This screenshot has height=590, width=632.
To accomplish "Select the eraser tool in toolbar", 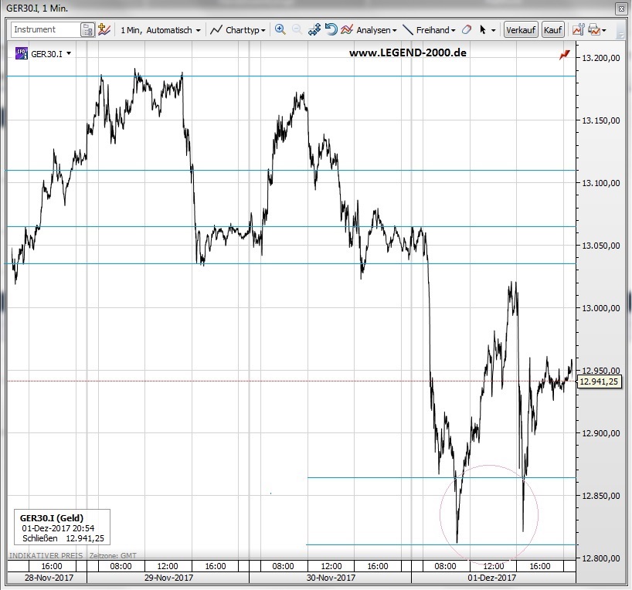I will pos(466,30).
